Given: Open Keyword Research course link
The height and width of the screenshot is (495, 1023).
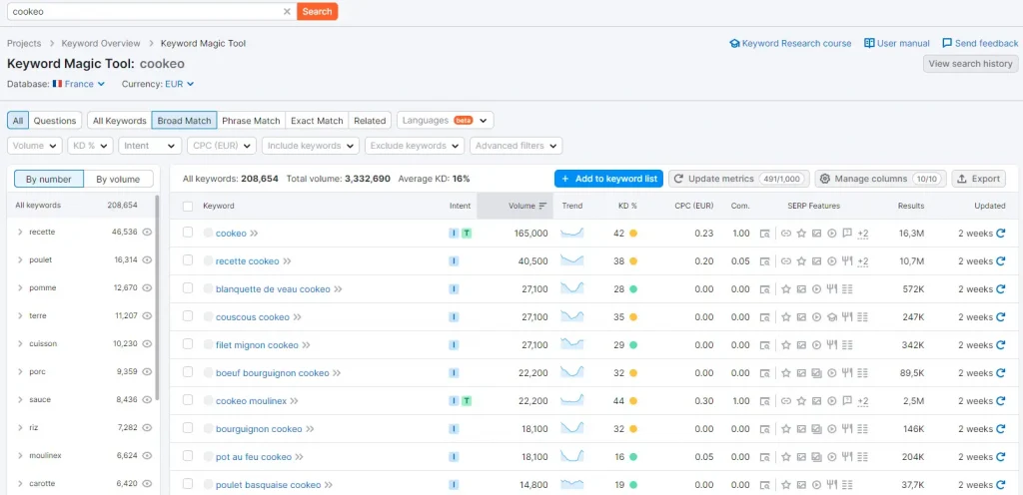Looking at the screenshot, I should 790,44.
